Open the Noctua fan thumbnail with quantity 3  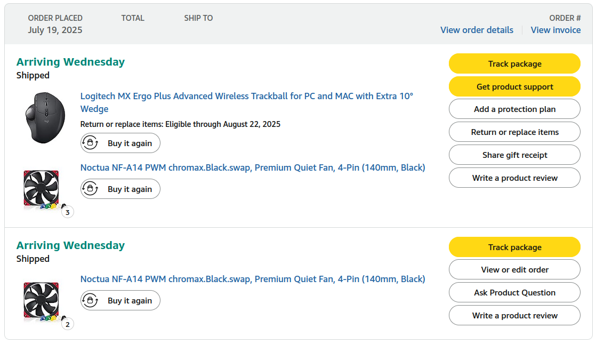pos(42,189)
